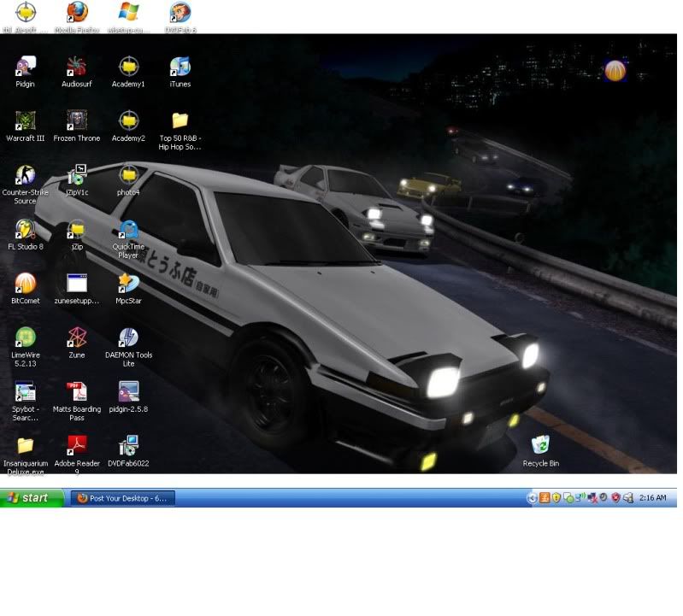The image size is (683, 616).
Task: Click the orange tray icon
Action: [544, 497]
